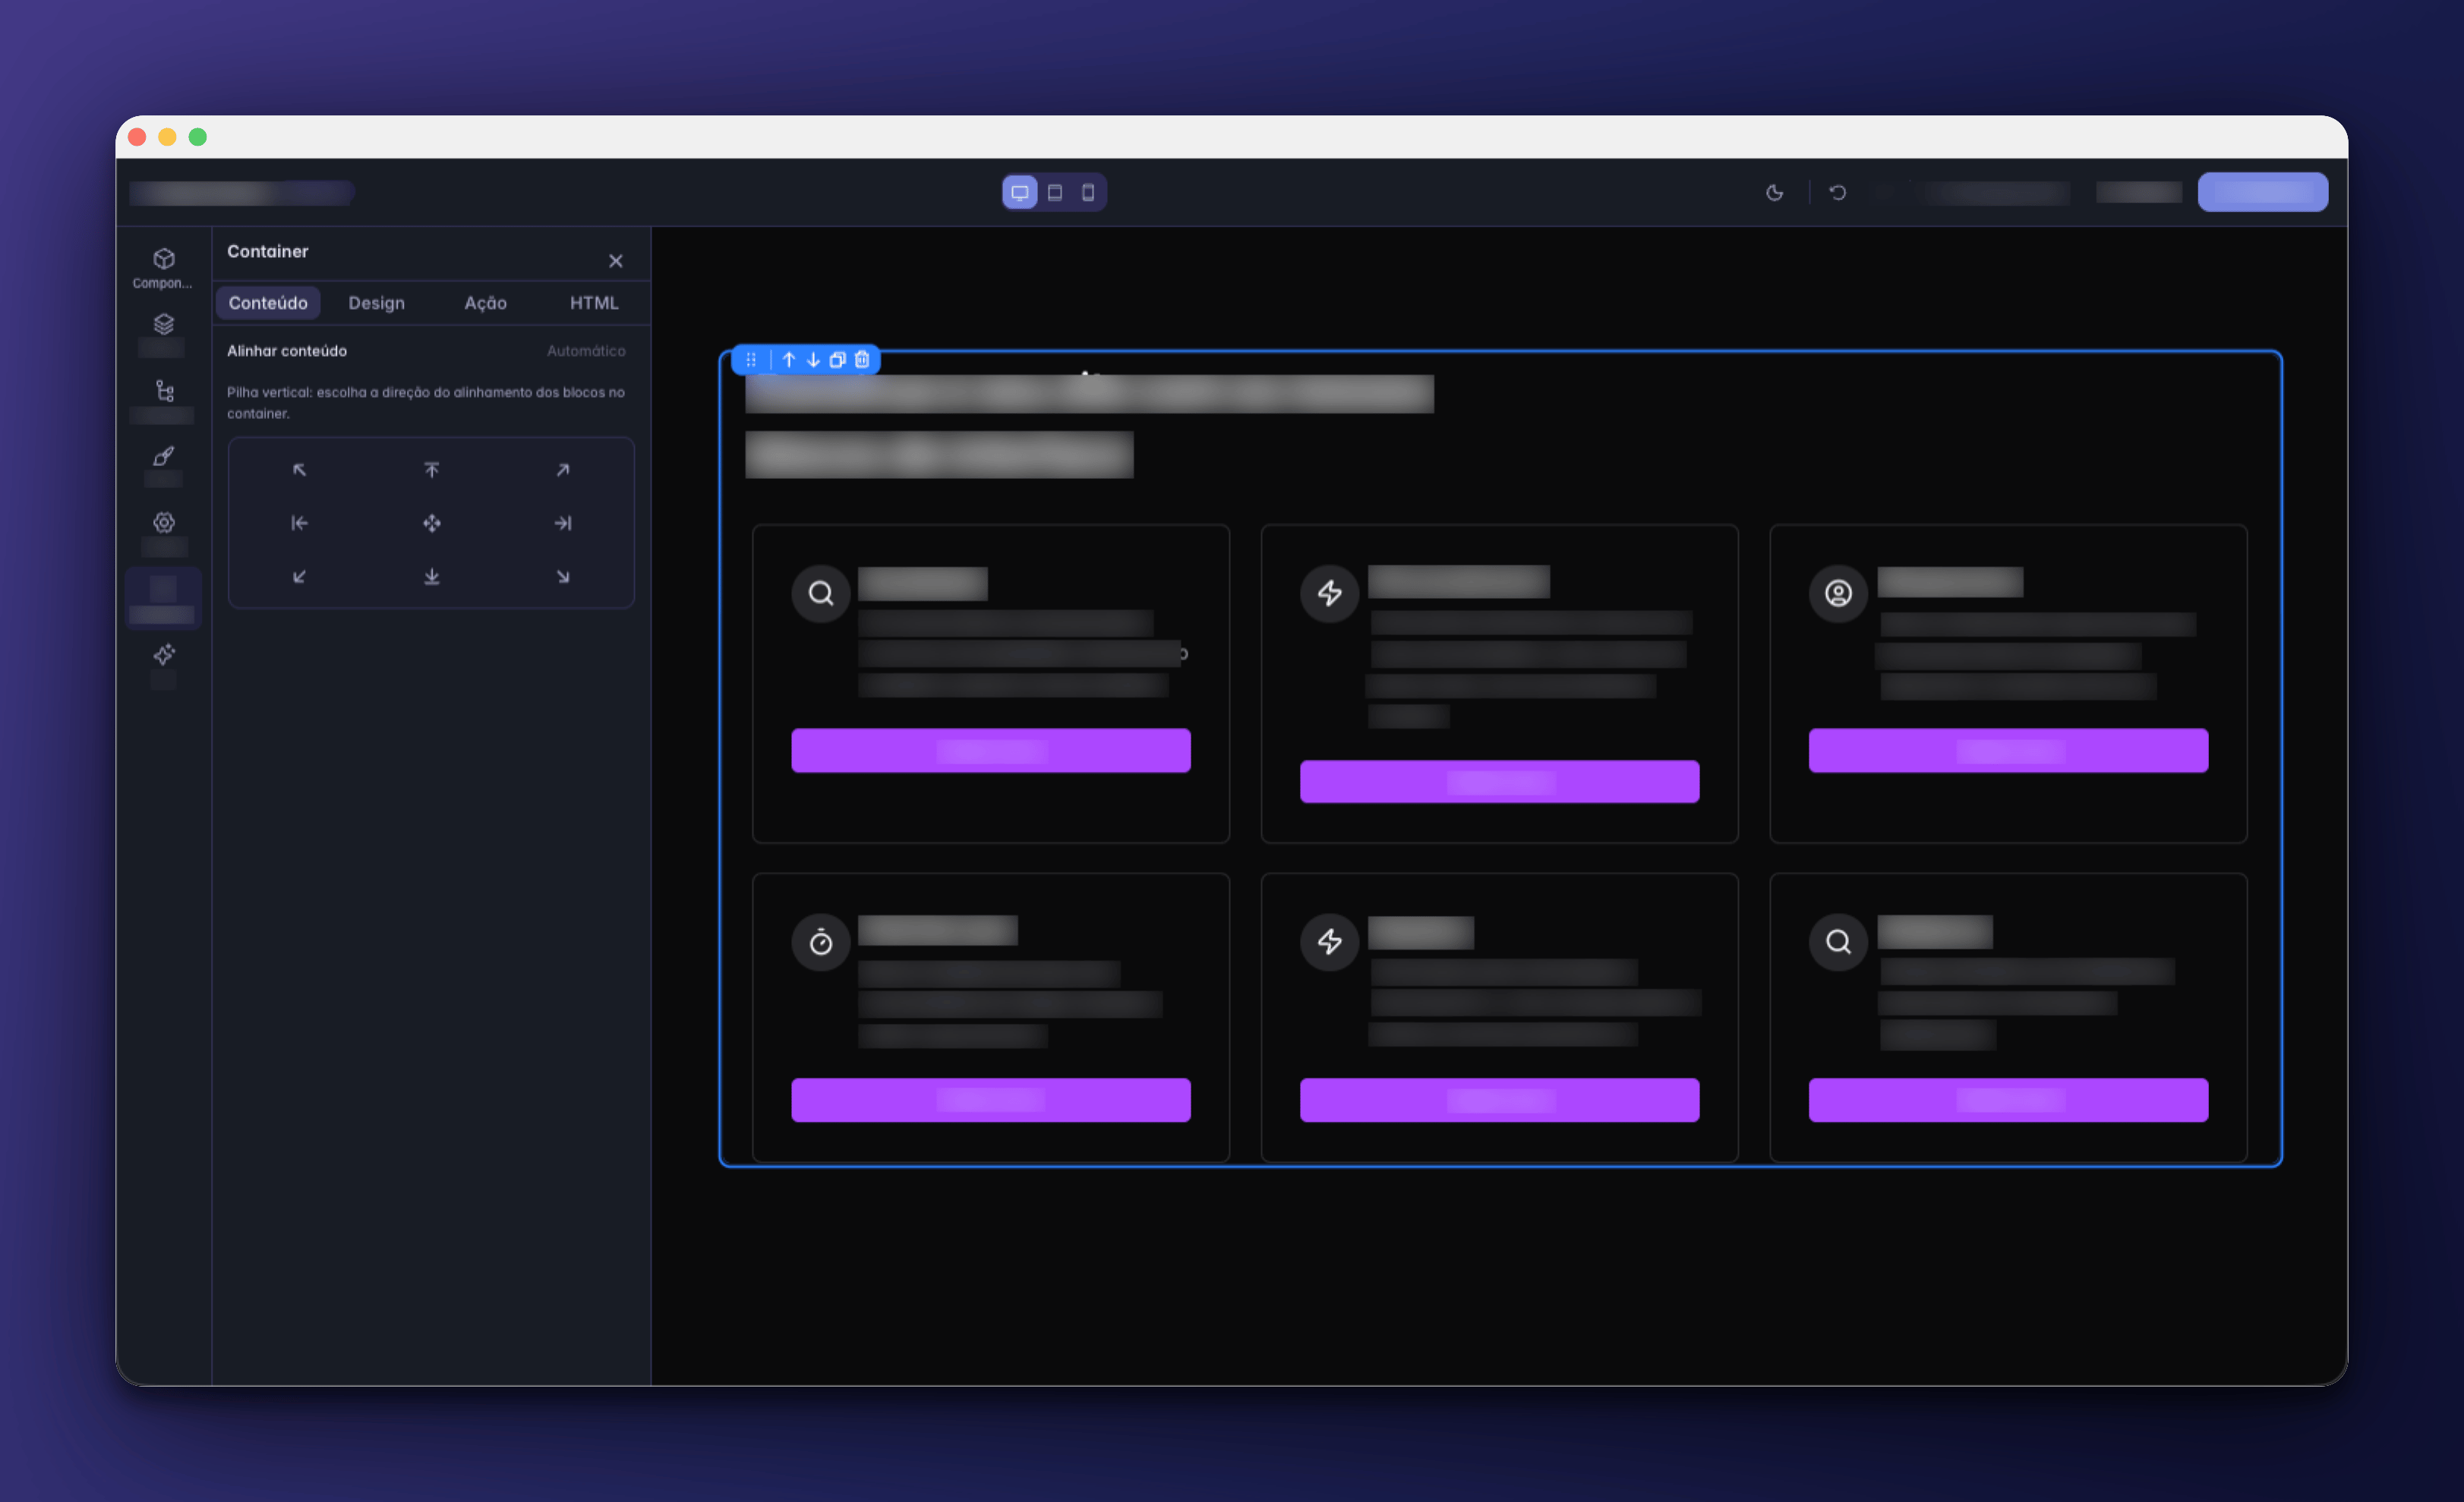
Task: Click the Container panel title
Action: pos(267,252)
